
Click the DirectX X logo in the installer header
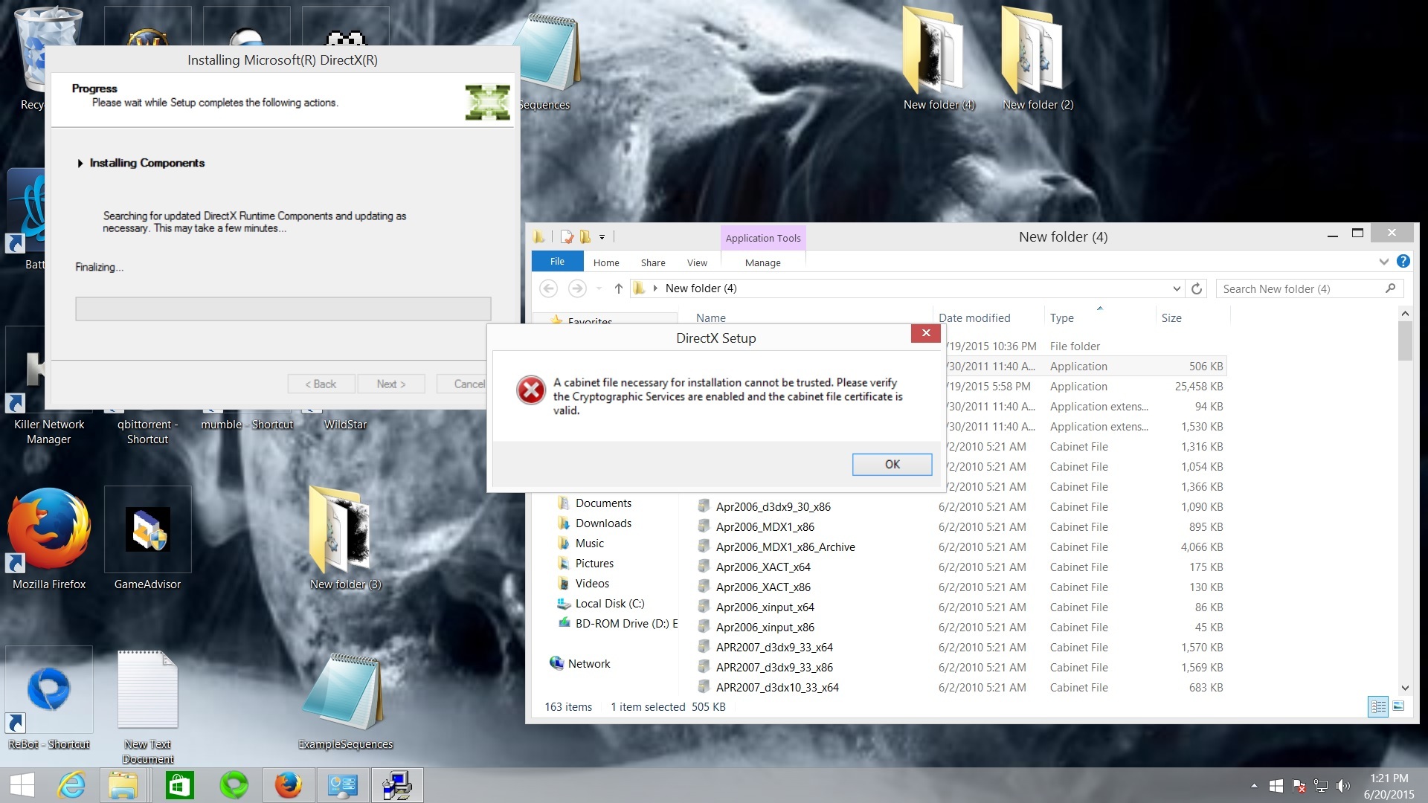(x=487, y=102)
